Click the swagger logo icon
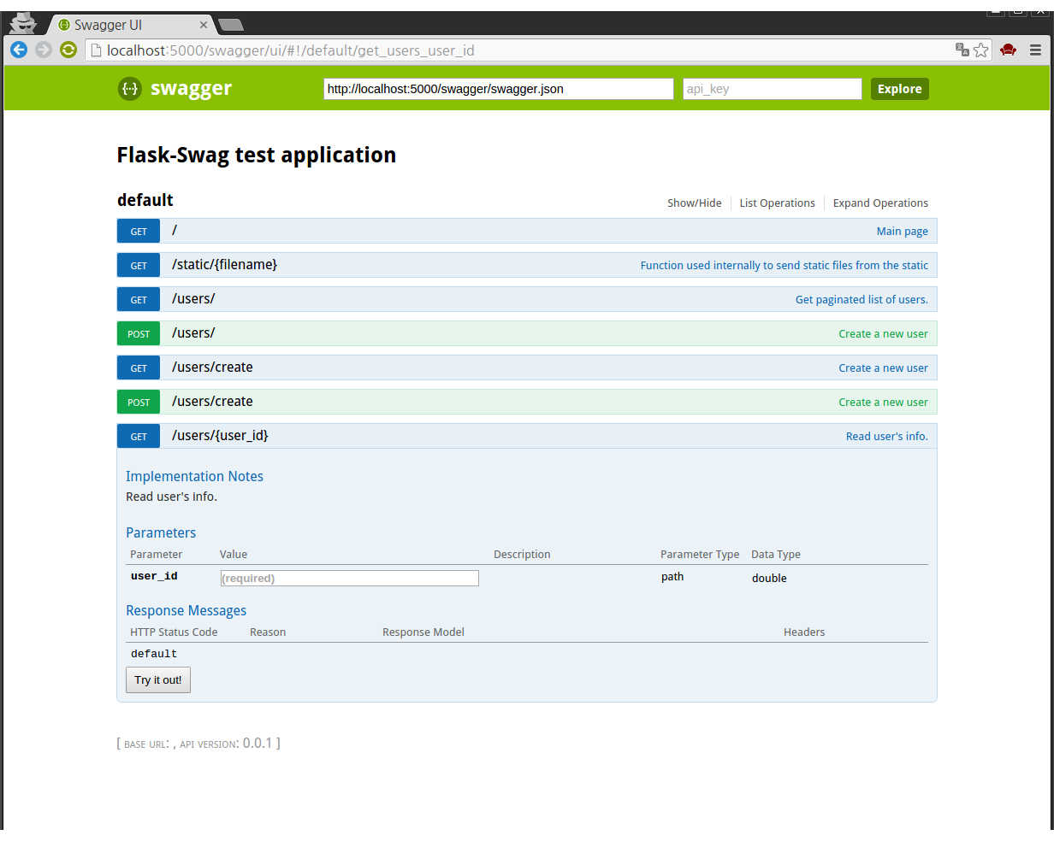The height and width of the screenshot is (841, 1054). (130, 88)
